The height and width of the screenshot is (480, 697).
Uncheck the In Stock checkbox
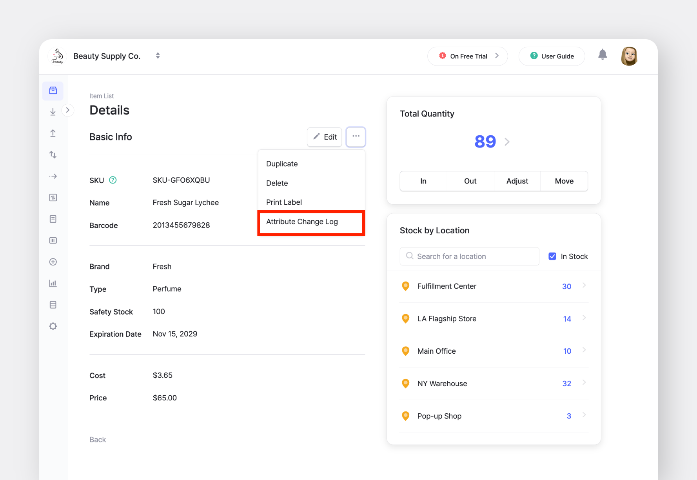[552, 256]
